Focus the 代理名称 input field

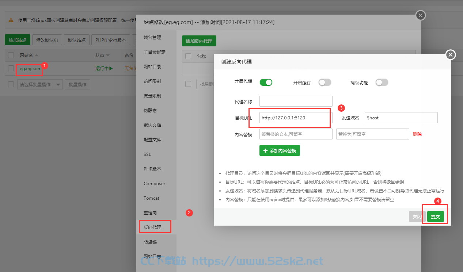tap(296, 101)
